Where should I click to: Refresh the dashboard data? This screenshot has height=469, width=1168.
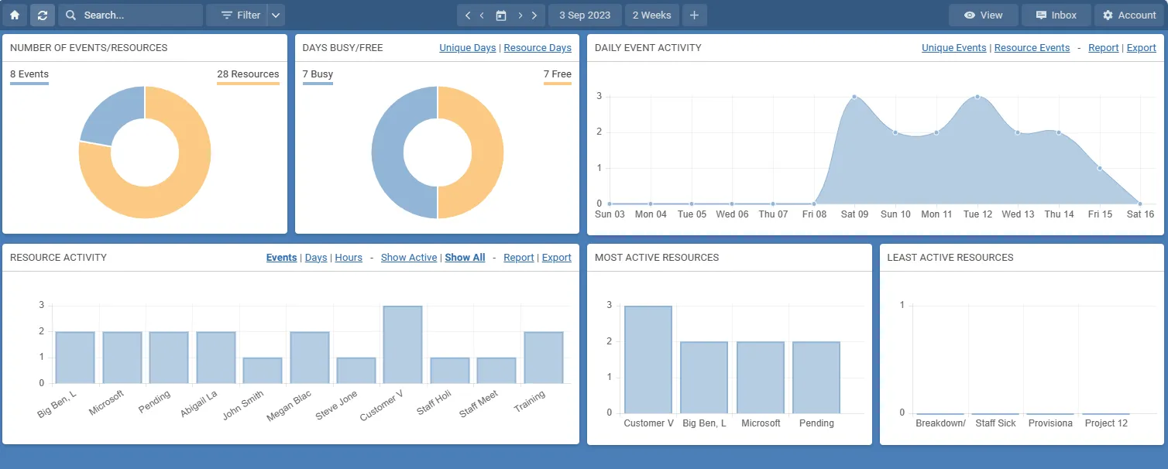(x=42, y=15)
